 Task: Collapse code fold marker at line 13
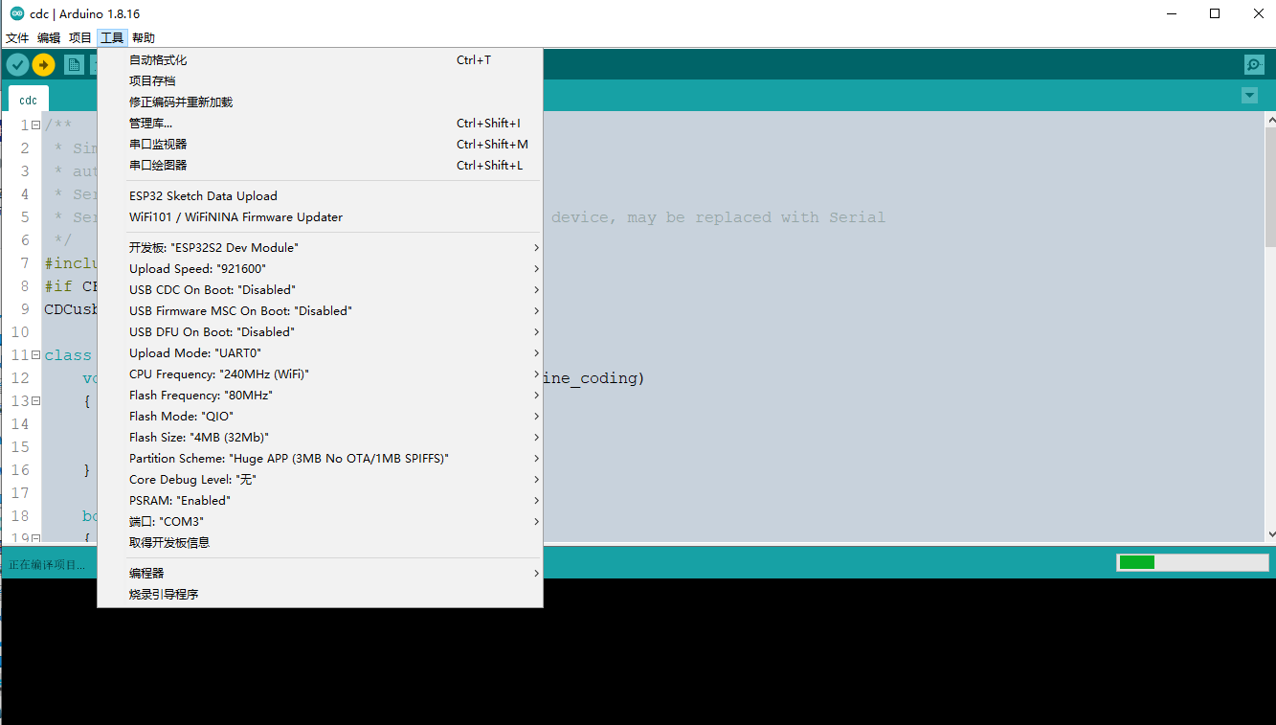35,401
